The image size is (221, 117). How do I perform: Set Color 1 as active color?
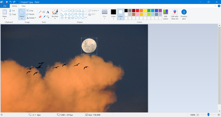[x=113, y=14]
